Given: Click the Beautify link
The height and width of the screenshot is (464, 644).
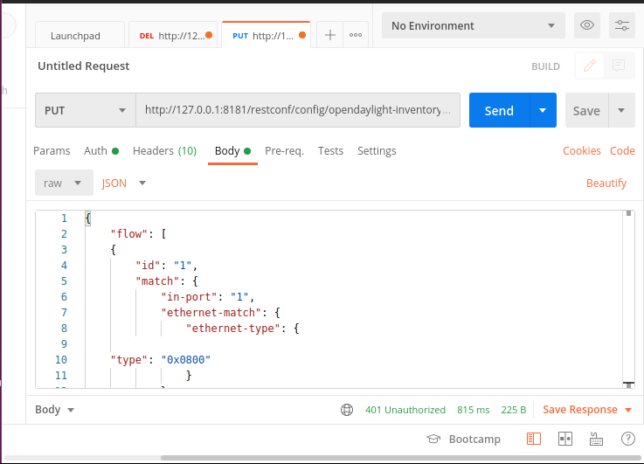Looking at the screenshot, I should [x=606, y=184].
